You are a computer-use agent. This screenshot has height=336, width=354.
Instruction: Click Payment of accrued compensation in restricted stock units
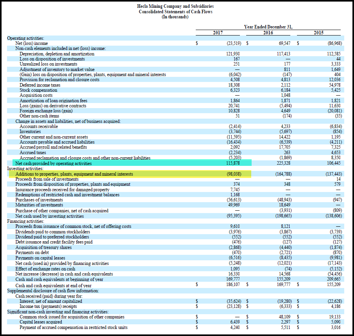click(x=73, y=327)
